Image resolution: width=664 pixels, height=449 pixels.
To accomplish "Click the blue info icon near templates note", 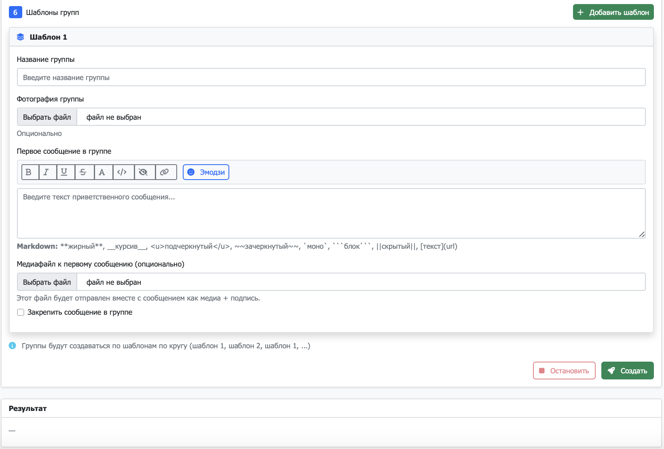I will (13, 346).
